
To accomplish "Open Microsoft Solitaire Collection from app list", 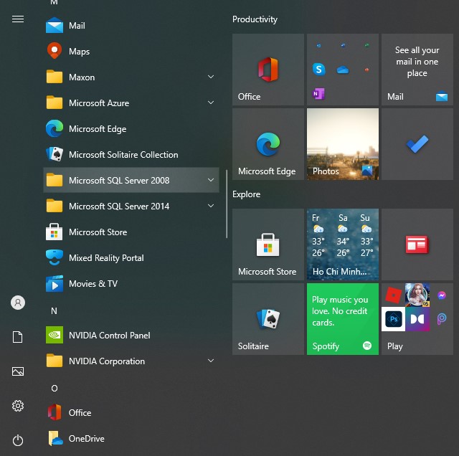I will coord(123,155).
